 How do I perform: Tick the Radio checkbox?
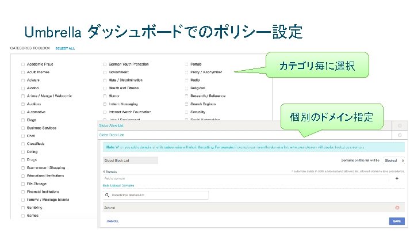point(186,81)
